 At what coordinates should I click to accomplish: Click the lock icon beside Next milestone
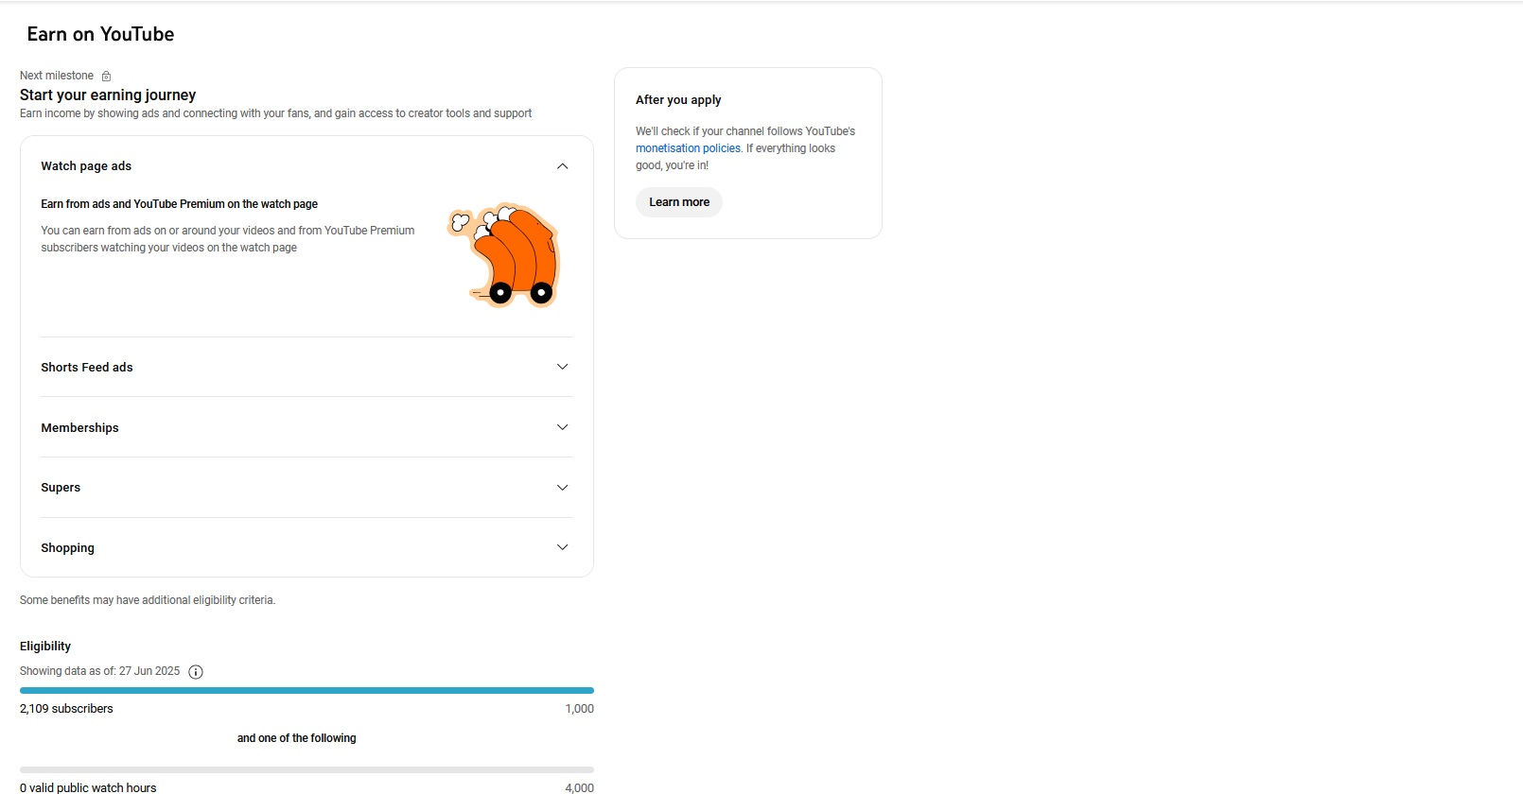(106, 76)
